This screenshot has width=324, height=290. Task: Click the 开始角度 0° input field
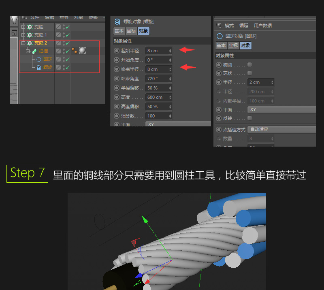[x=159, y=60]
